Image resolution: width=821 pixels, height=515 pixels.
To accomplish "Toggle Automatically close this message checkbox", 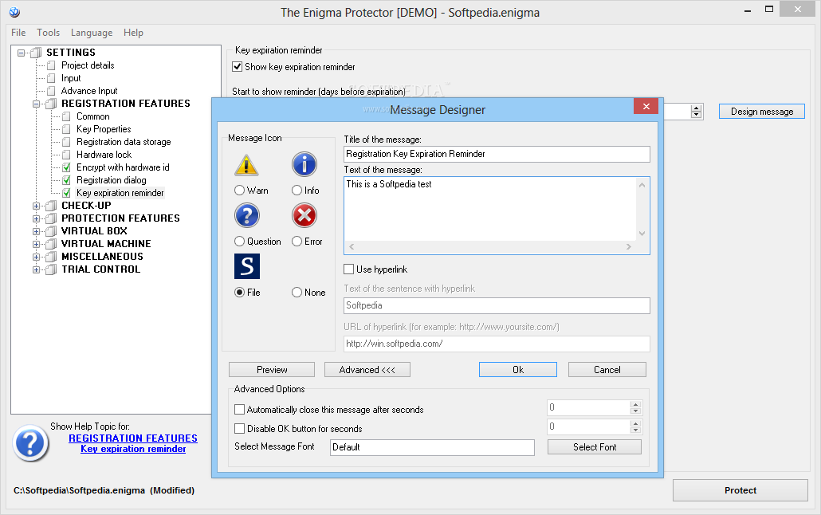I will pyautogui.click(x=239, y=410).
